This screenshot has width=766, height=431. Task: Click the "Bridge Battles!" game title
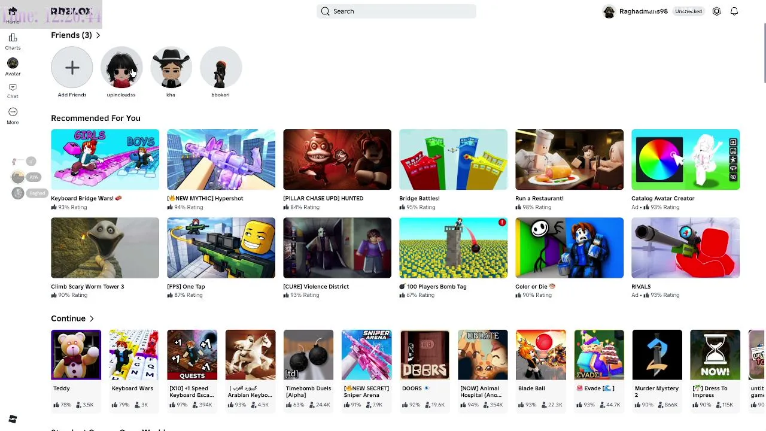[420, 198]
